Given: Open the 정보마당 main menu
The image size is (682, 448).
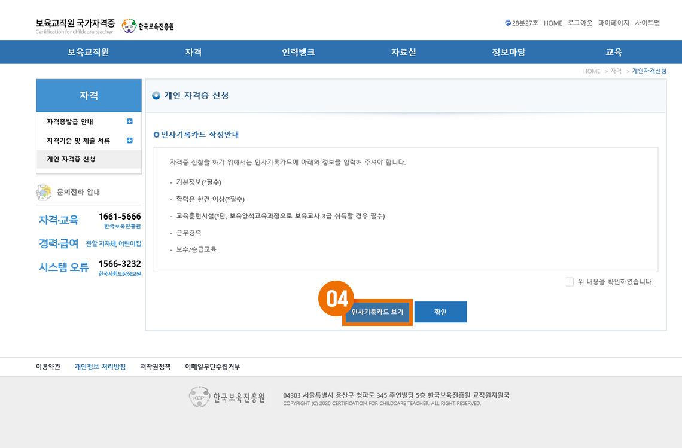Looking at the screenshot, I should click(509, 52).
